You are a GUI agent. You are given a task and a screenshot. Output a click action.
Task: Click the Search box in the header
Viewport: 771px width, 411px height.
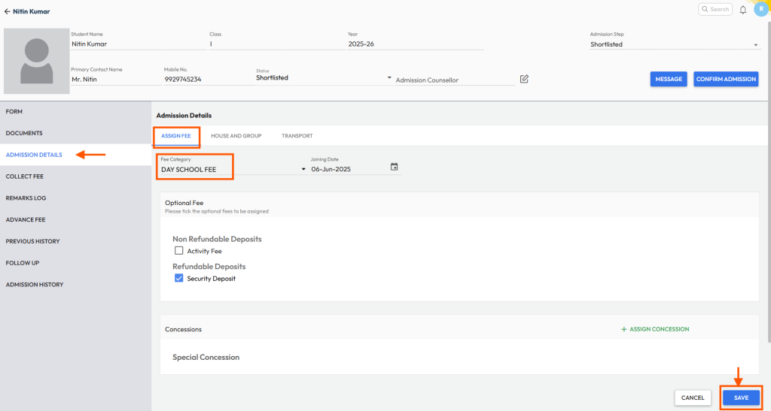[715, 9]
